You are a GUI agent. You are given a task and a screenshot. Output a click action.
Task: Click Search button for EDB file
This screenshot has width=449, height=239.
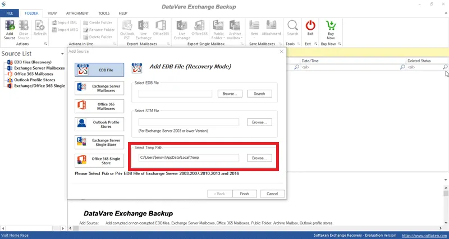coord(259,94)
